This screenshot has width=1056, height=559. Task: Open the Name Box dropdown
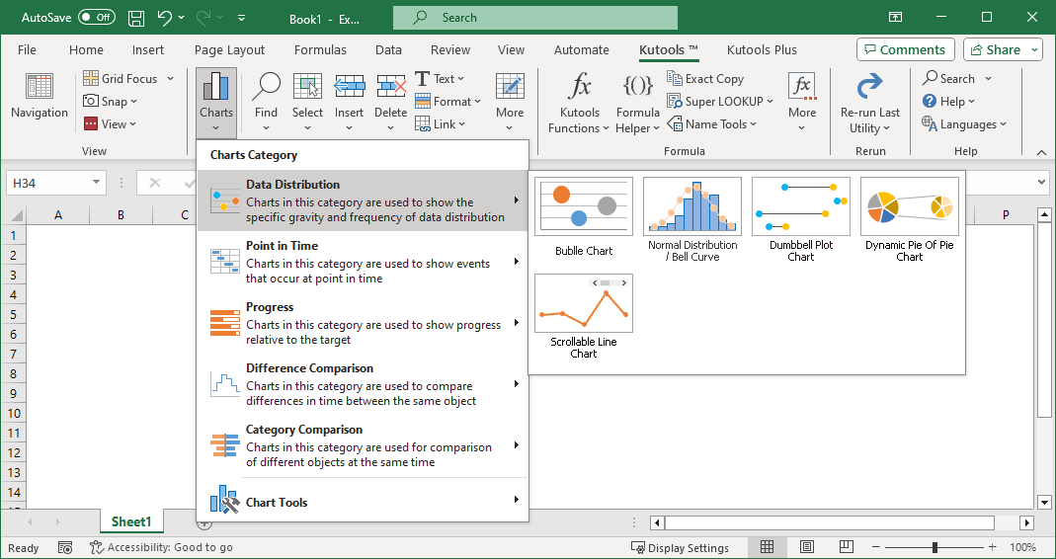coord(96,183)
